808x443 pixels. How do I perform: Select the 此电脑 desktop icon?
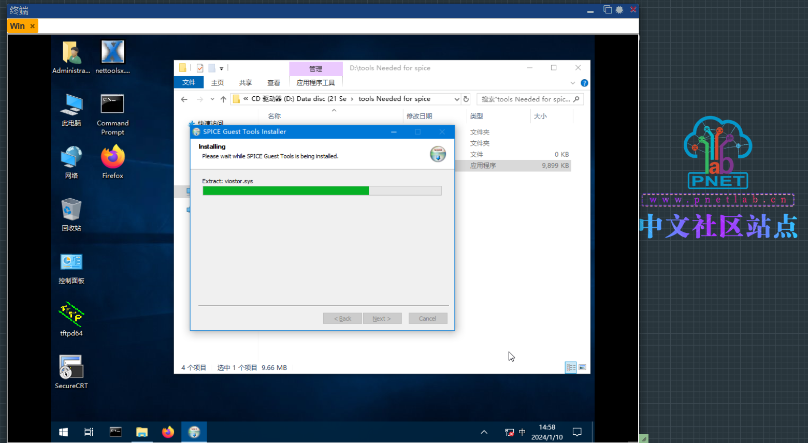click(x=71, y=110)
